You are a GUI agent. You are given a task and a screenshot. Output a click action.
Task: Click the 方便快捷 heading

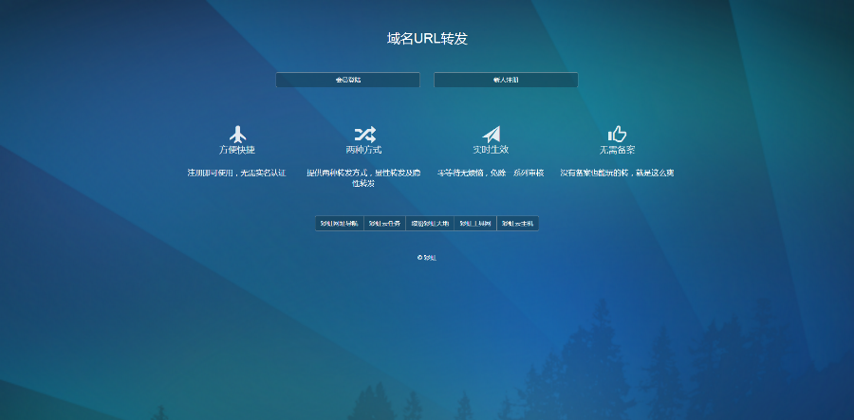click(237, 150)
